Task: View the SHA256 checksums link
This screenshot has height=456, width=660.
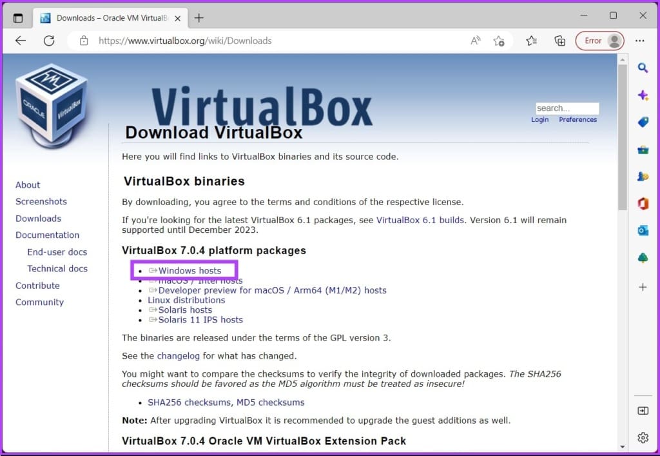Action: coord(189,402)
